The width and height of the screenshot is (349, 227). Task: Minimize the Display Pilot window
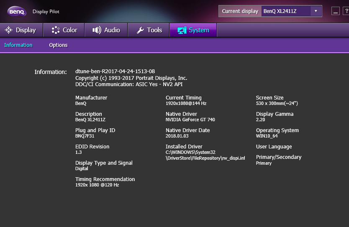[336, 11]
